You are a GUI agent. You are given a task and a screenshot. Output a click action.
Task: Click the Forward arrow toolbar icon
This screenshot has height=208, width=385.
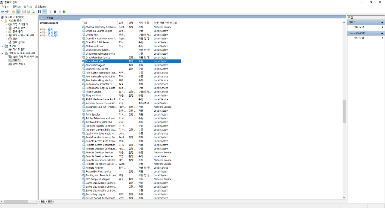pyautogui.click(x=7, y=12)
